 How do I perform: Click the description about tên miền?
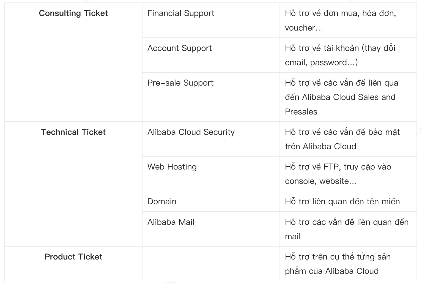coord(342,201)
